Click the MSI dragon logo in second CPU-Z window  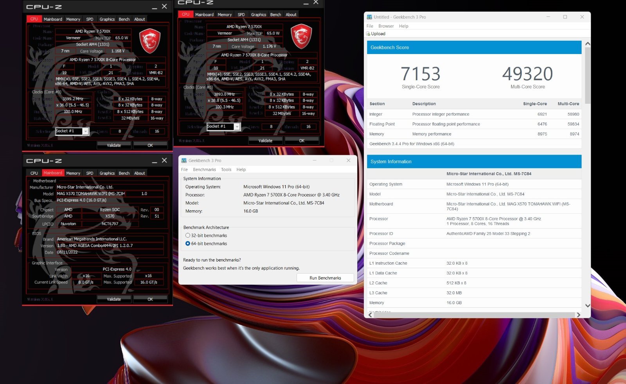[301, 36]
